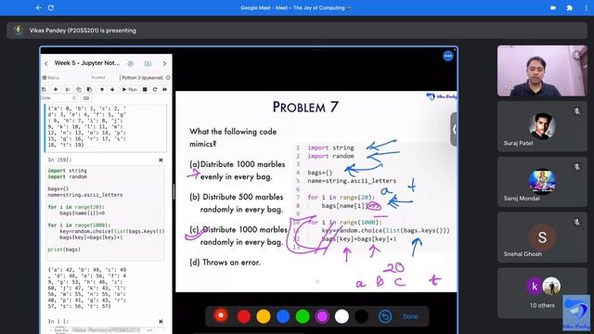The height and width of the screenshot is (334, 594).
Task: Copy the selected cell
Action: 78,89
